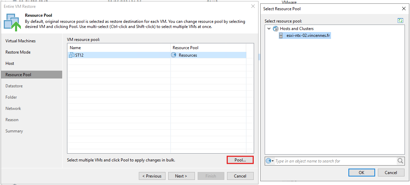
Task: Sort the list by the Name column header
Action: pos(119,48)
